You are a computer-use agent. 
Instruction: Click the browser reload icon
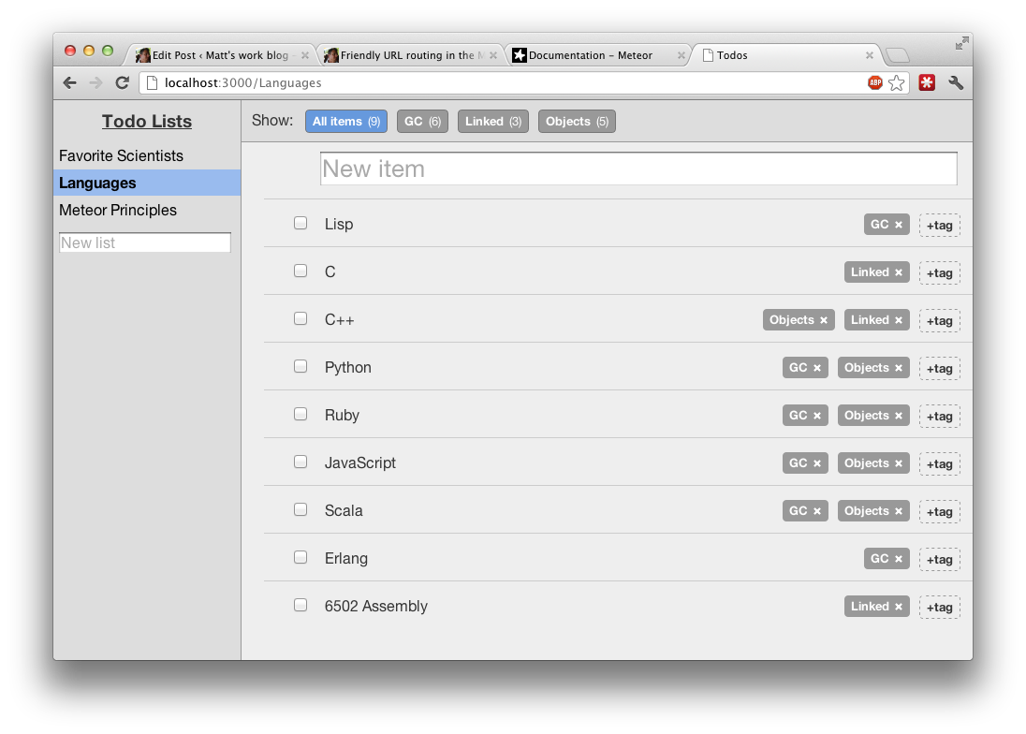click(x=122, y=83)
